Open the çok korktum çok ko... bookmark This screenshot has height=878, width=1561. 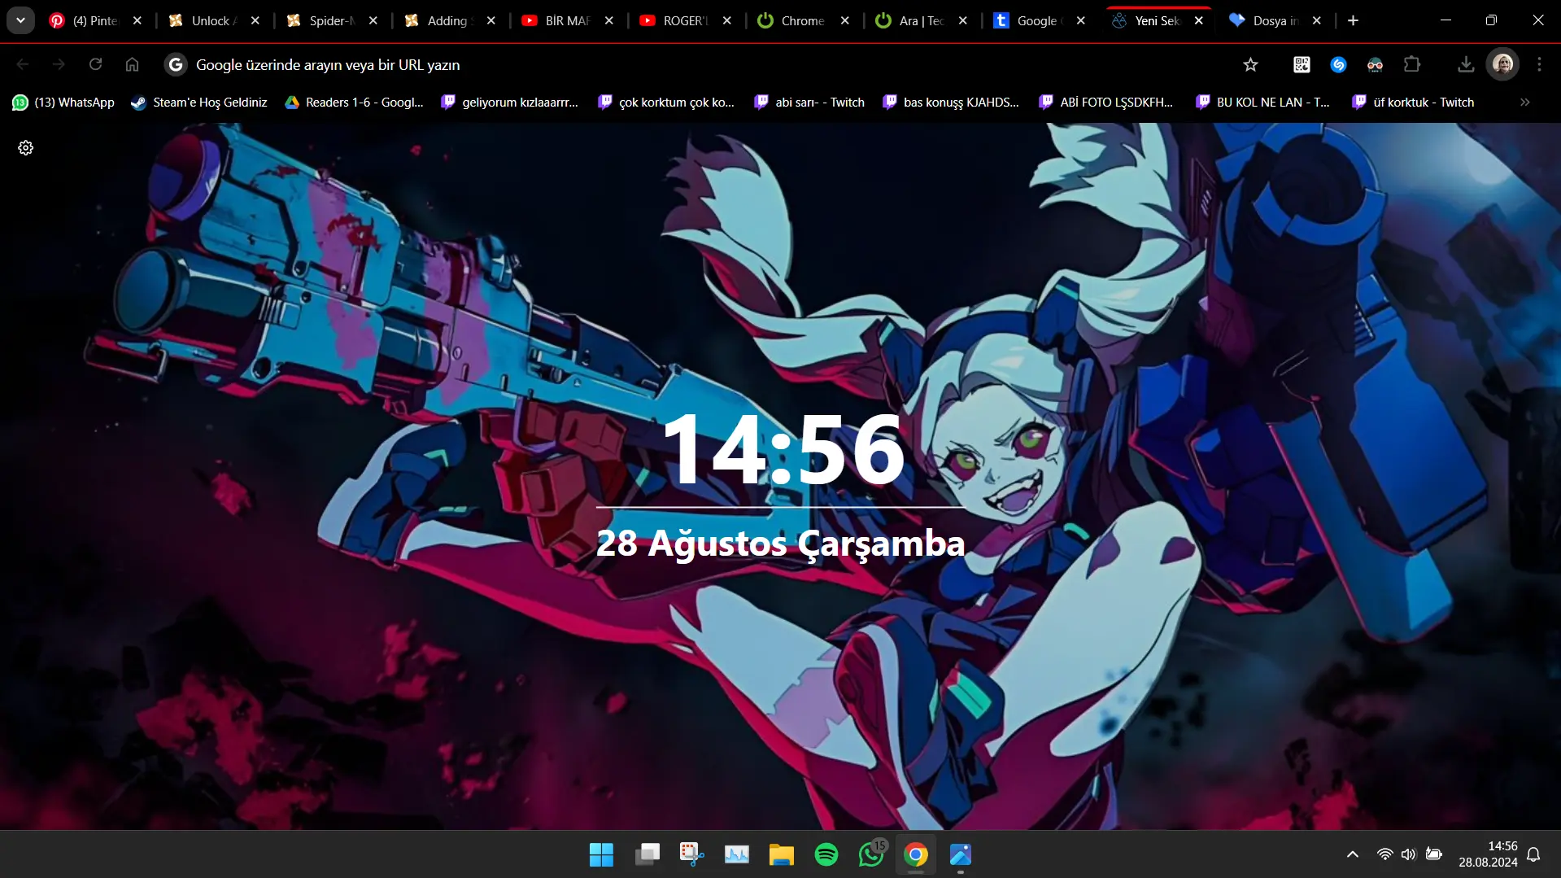point(666,103)
